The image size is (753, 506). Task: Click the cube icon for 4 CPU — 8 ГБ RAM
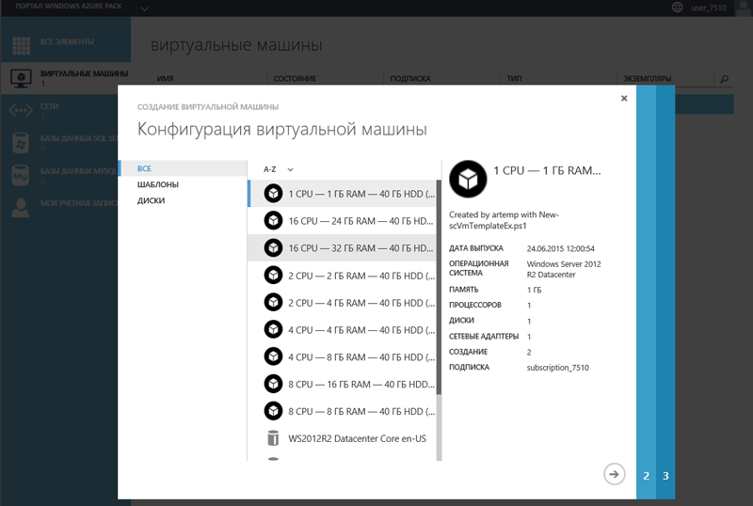pyautogui.click(x=273, y=356)
